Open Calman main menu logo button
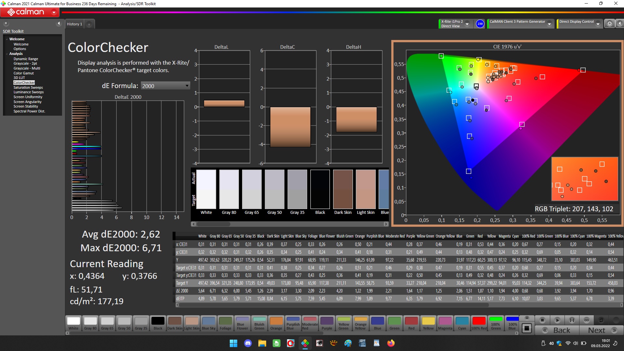 (30, 12)
